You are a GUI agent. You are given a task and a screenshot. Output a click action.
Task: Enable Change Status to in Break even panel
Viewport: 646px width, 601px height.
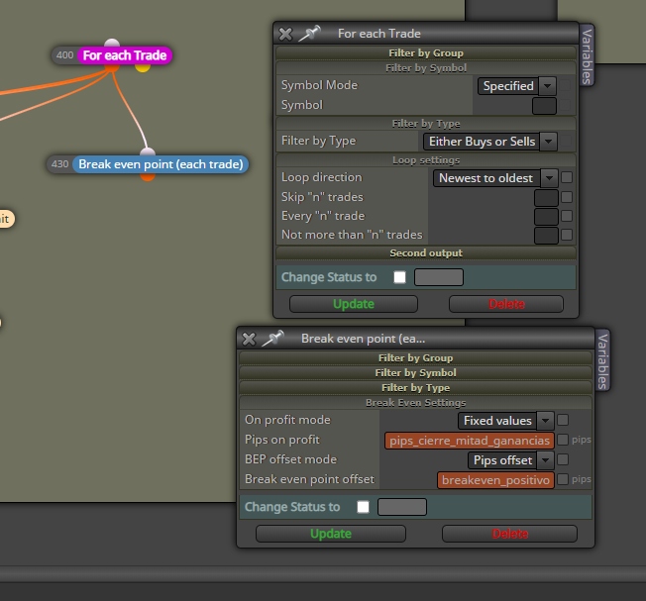click(x=363, y=507)
